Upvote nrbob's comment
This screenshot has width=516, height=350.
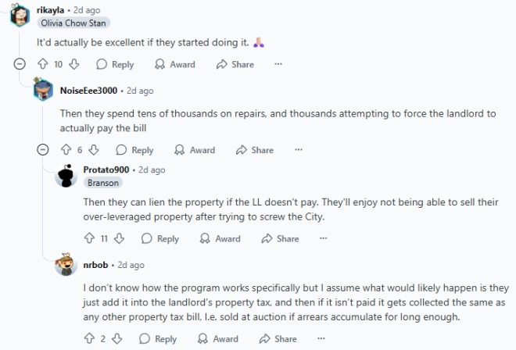[x=88, y=339]
